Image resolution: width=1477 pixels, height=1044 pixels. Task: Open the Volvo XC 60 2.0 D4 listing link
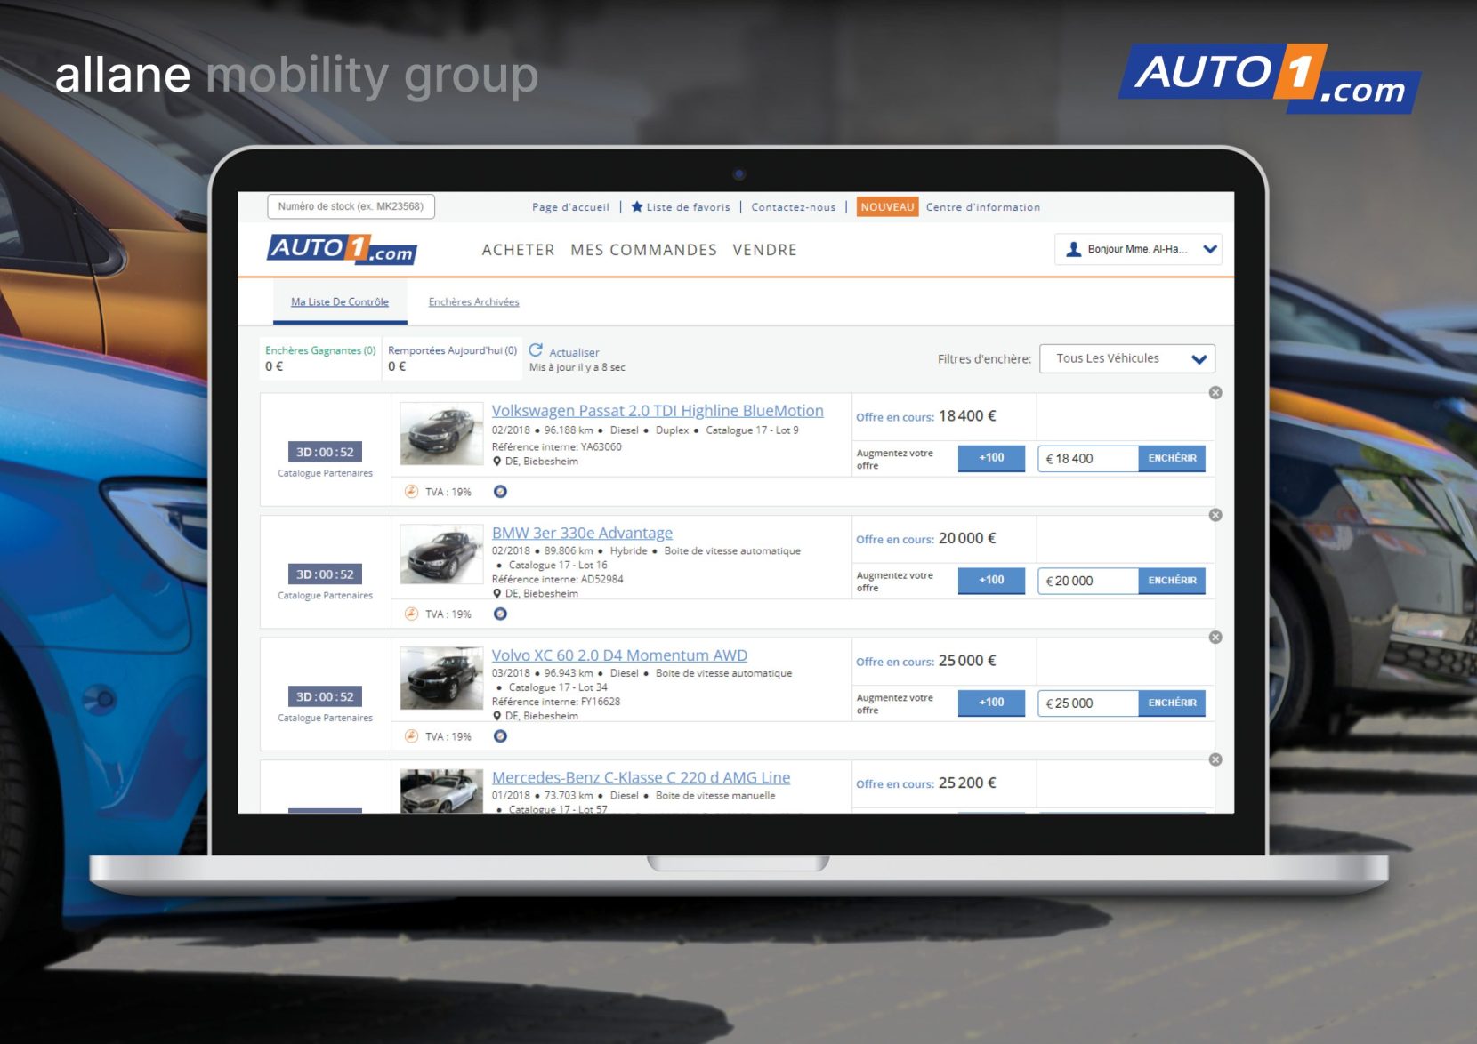[x=619, y=655]
